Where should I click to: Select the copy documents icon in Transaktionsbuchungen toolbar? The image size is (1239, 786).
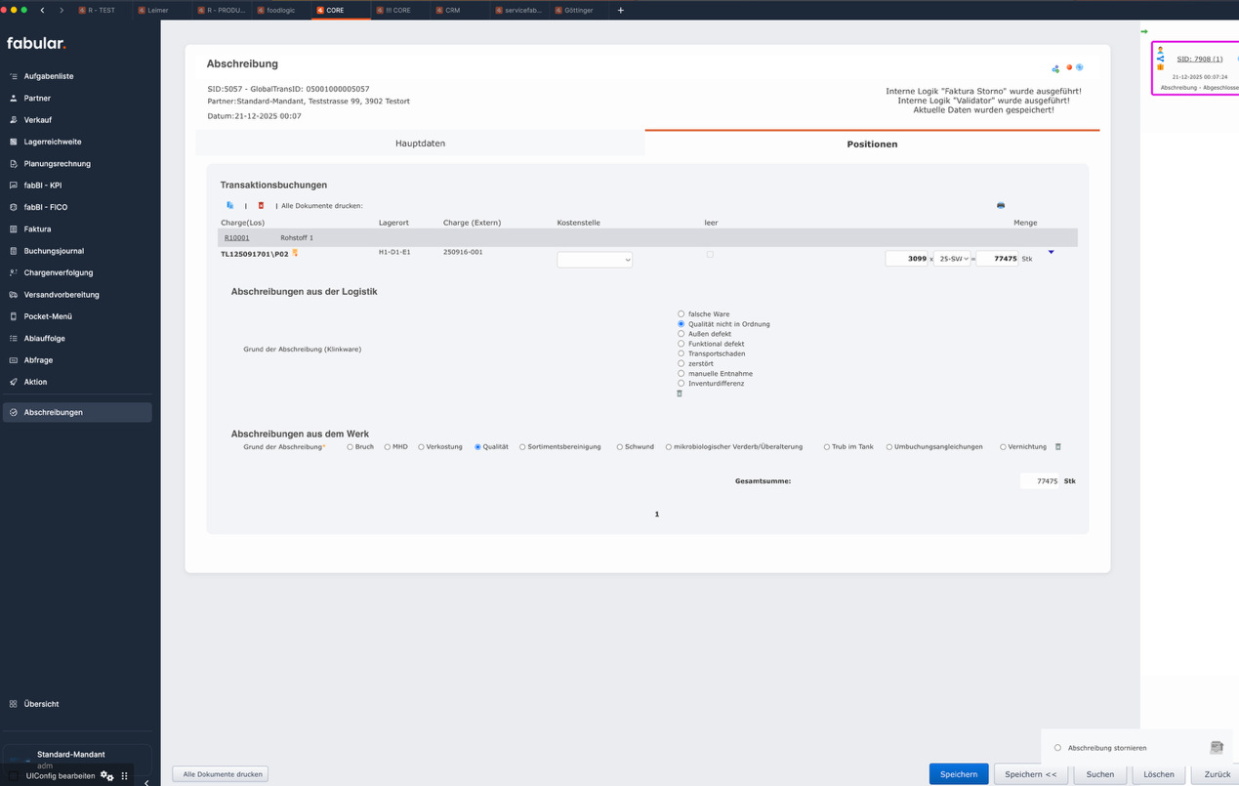tap(230, 205)
